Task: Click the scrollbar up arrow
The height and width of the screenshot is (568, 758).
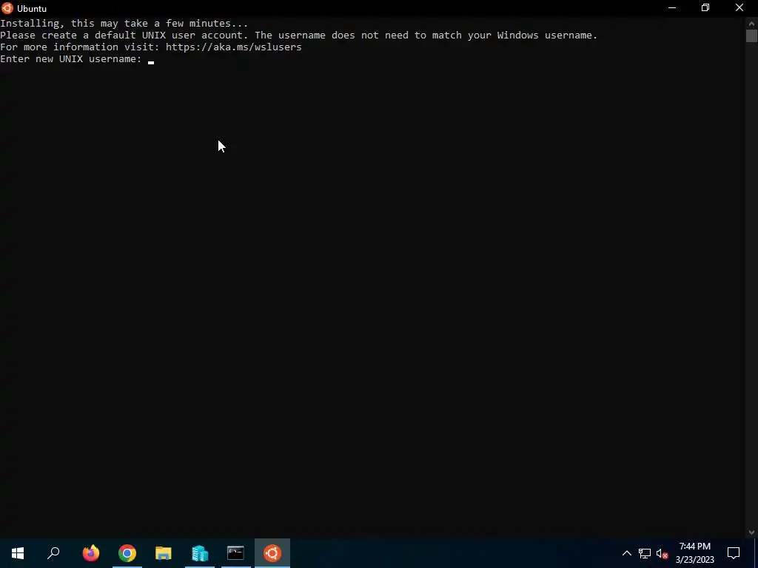Action: pyautogui.click(x=751, y=23)
